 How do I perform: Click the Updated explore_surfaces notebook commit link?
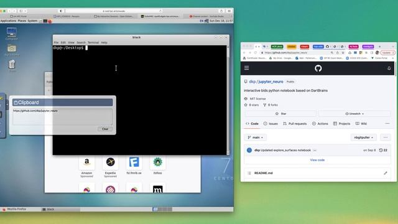click(x=285, y=150)
